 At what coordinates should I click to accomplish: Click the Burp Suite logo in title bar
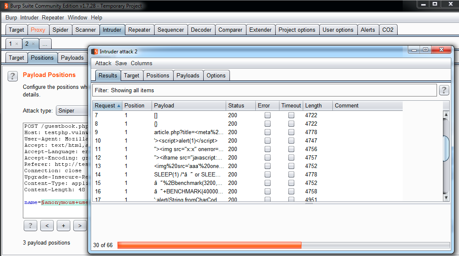[x=6, y=6]
